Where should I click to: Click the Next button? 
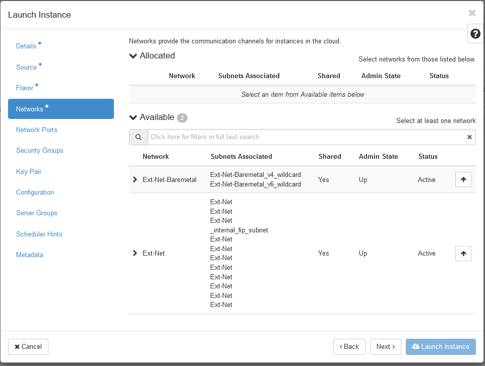pos(386,346)
